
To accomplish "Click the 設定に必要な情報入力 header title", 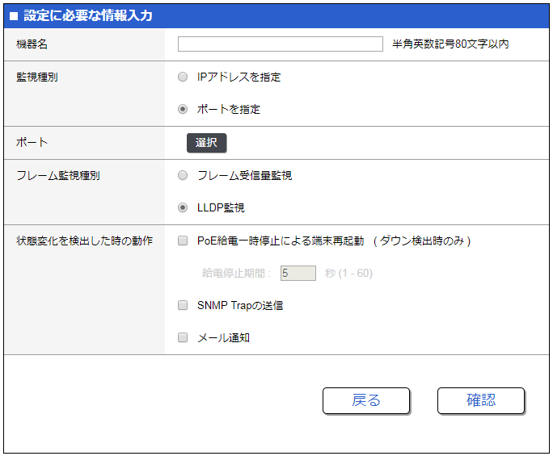I will [87, 16].
